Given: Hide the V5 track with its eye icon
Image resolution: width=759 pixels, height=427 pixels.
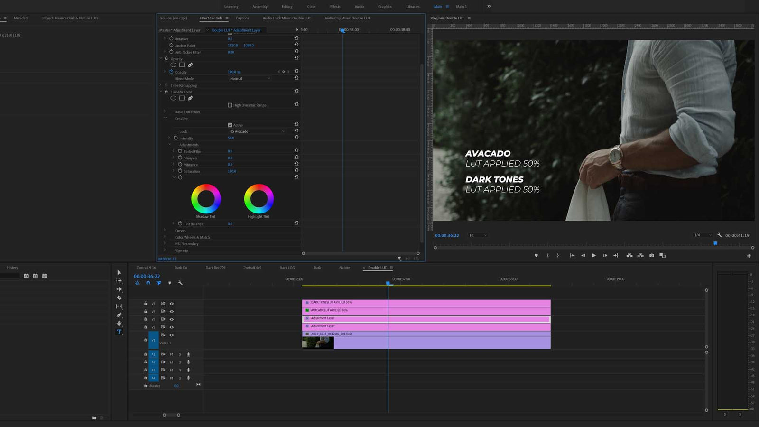Looking at the screenshot, I should point(171,304).
